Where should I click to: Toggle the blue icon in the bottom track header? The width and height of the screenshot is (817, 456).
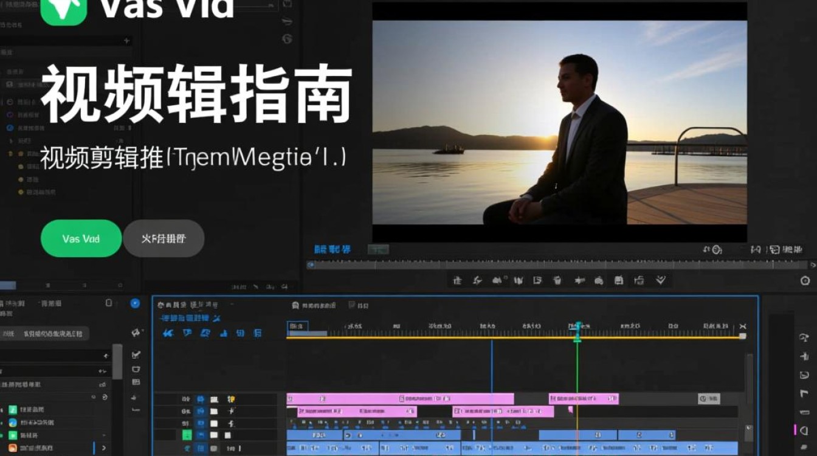click(x=200, y=449)
